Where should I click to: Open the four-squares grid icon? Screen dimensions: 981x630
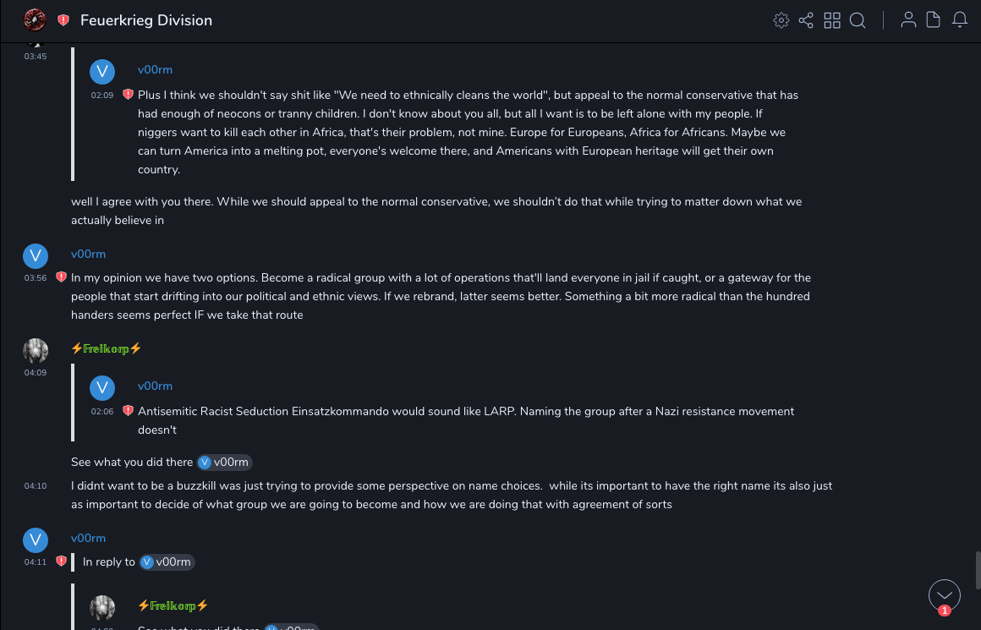coord(832,20)
